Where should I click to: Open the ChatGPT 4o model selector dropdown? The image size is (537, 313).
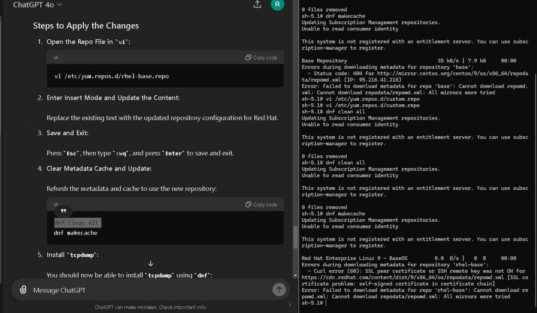[37, 5]
